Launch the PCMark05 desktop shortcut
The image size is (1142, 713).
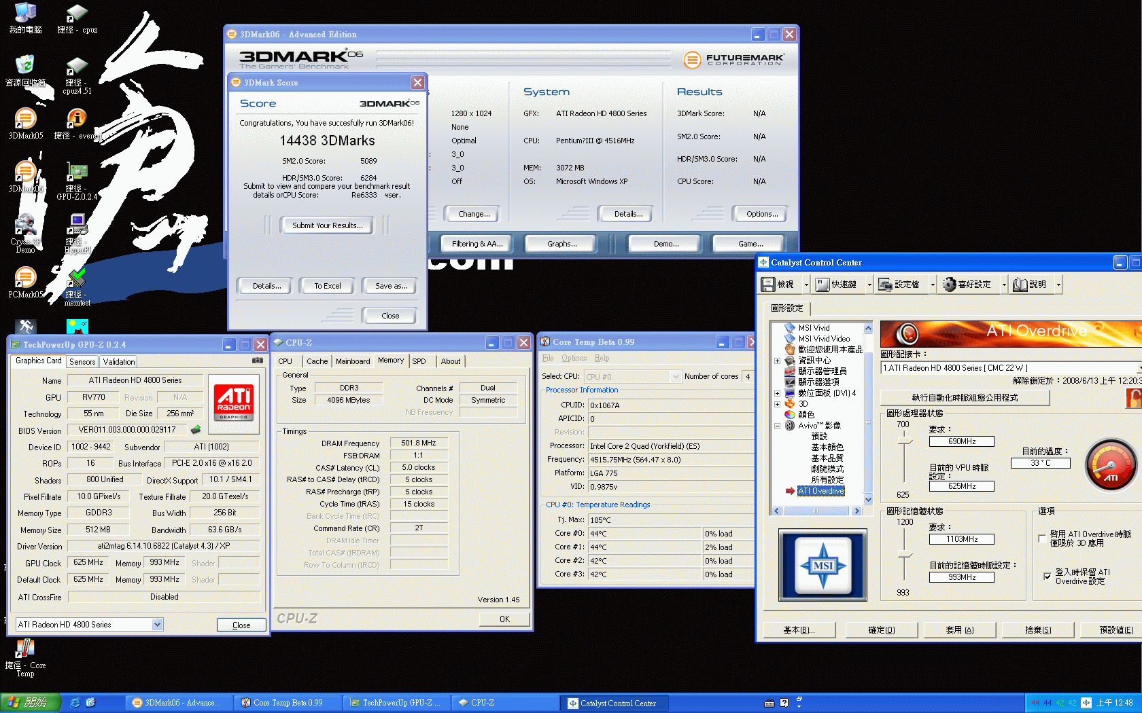pos(25,282)
